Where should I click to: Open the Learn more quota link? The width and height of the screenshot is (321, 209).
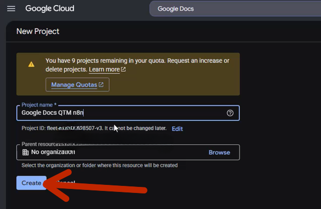[107, 69]
